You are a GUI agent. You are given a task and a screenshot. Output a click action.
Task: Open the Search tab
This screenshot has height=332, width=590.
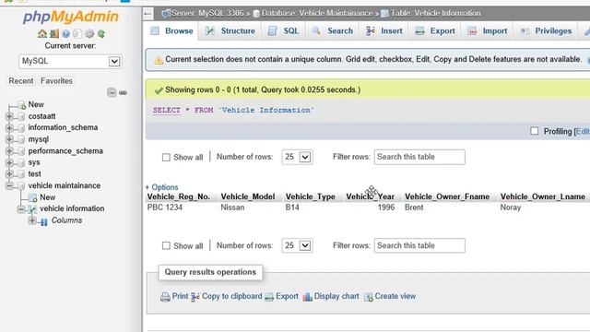click(333, 30)
